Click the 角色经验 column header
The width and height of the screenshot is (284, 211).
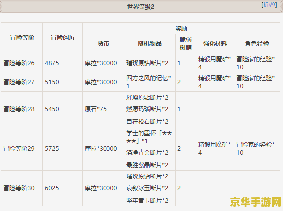[257, 44]
